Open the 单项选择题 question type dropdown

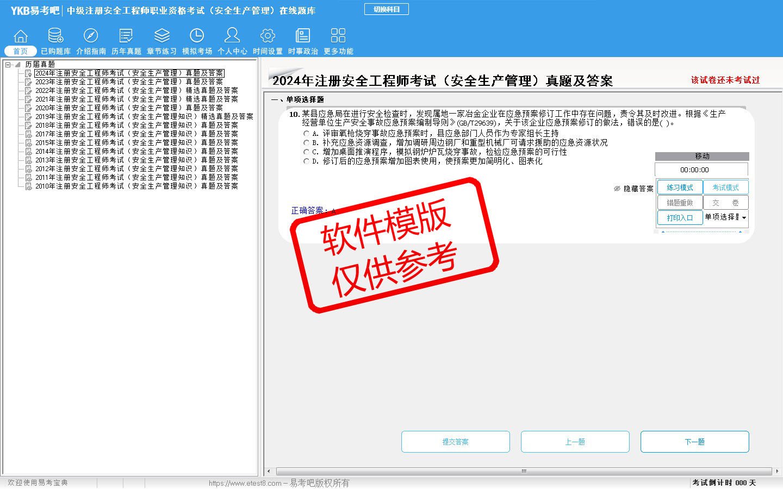tap(743, 217)
